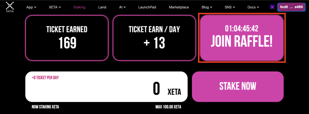Select the TICKET EARNED card

click(67, 38)
